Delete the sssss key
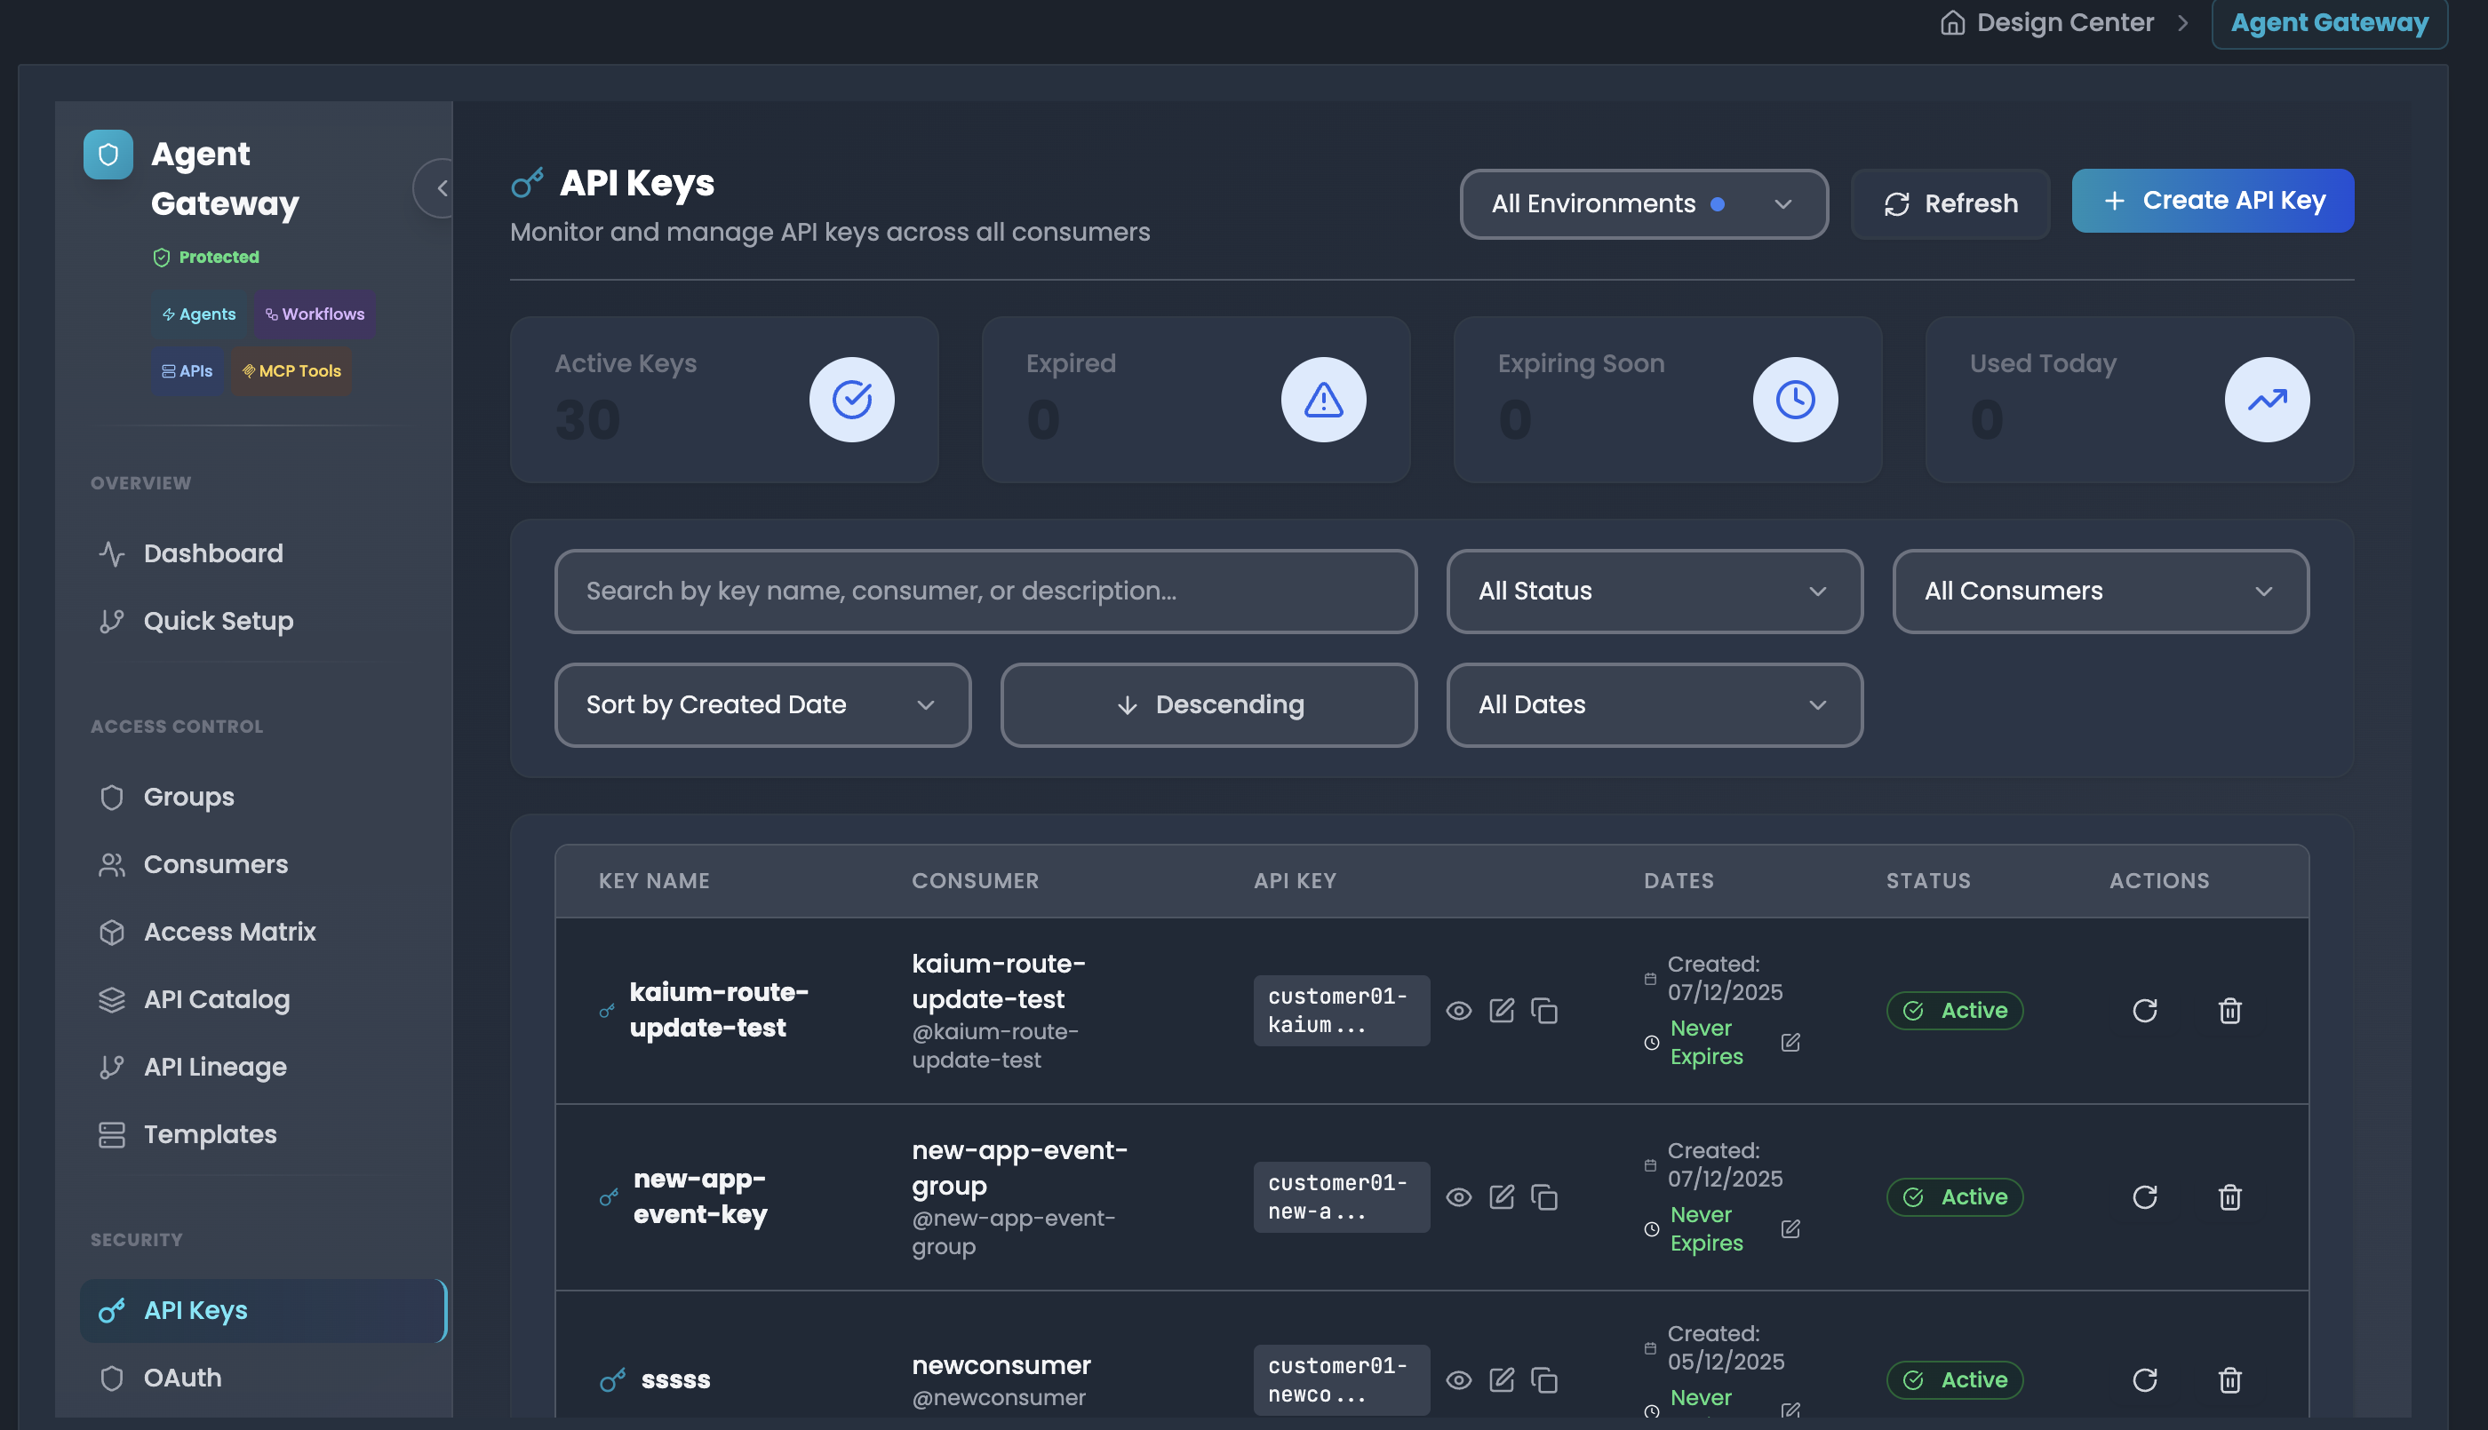This screenshot has height=1430, width=2488. pyautogui.click(x=2229, y=1380)
